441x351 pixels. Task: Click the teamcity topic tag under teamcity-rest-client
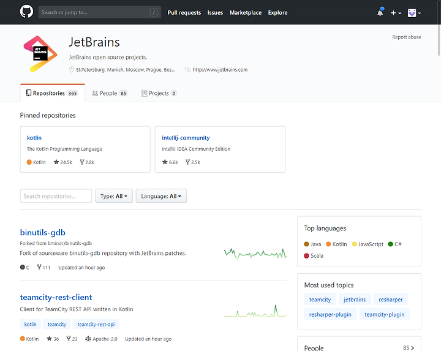(57, 324)
